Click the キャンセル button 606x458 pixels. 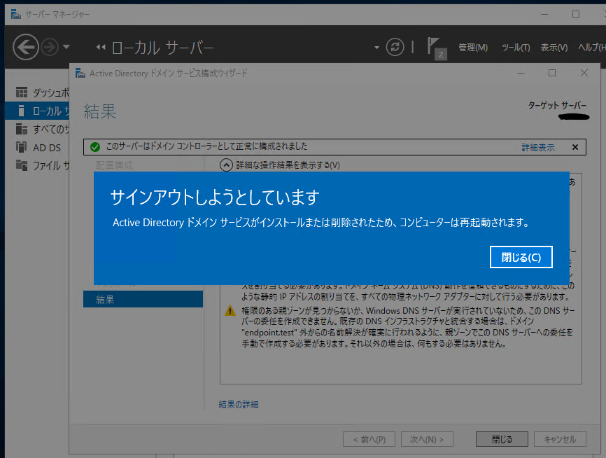(560, 439)
